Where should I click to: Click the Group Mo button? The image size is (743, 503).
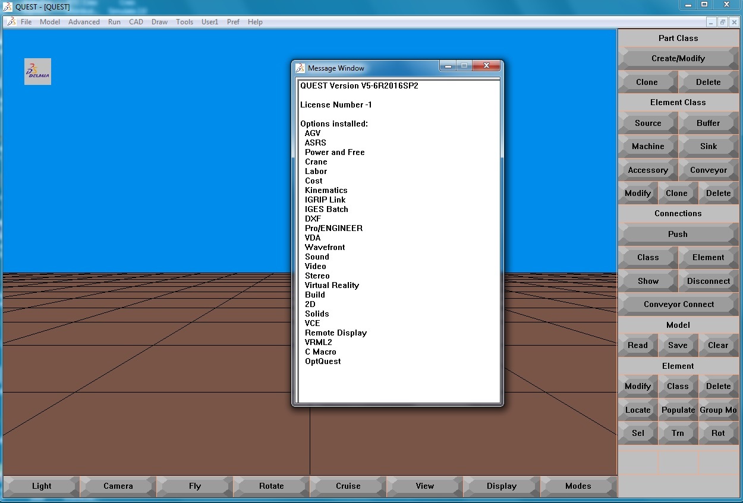[719, 410]
